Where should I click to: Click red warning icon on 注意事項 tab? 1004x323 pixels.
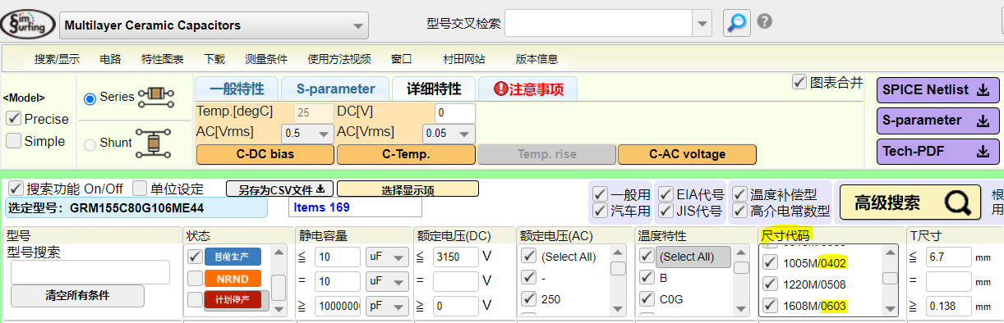pyautogui.click(x=500, y=89)
